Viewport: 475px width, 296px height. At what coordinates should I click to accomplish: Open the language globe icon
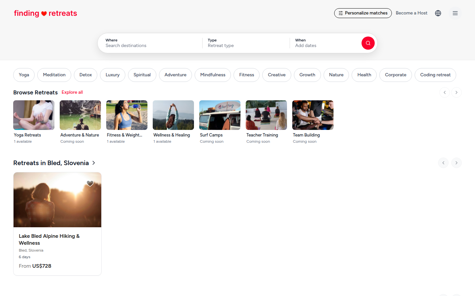438,13
